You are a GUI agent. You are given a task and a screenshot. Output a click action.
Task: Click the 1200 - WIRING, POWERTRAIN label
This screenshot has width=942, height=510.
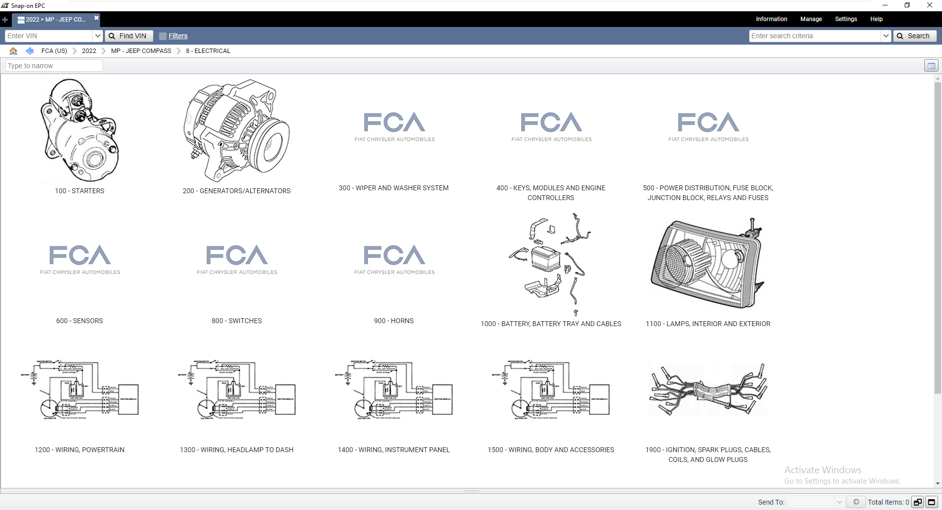[79, 450]
